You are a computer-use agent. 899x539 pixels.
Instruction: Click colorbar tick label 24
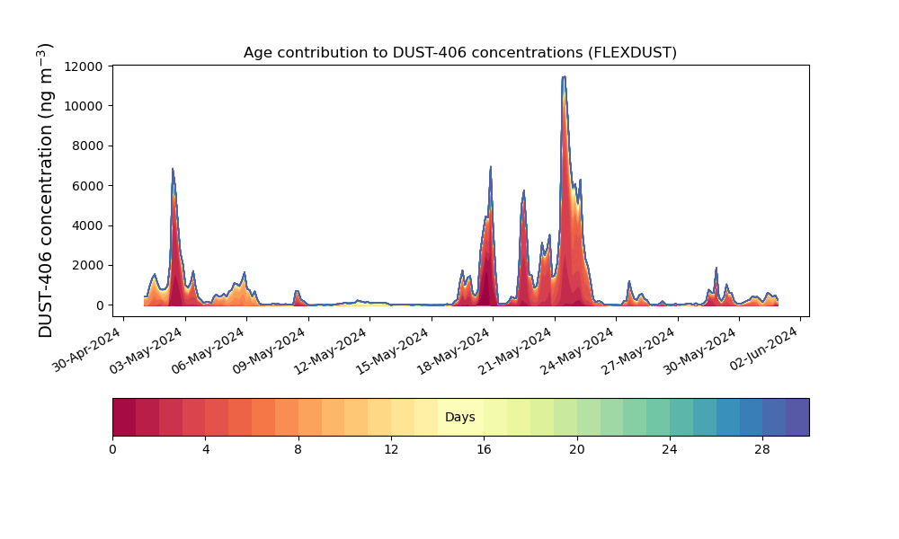(x=670, y=450)
